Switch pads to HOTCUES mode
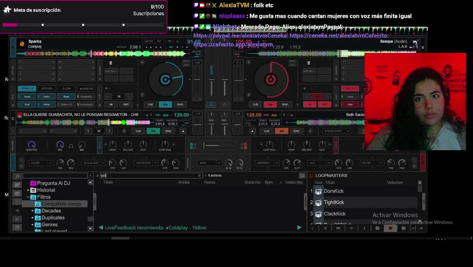This screenshot has width=473, height=267. pos(47,89)
